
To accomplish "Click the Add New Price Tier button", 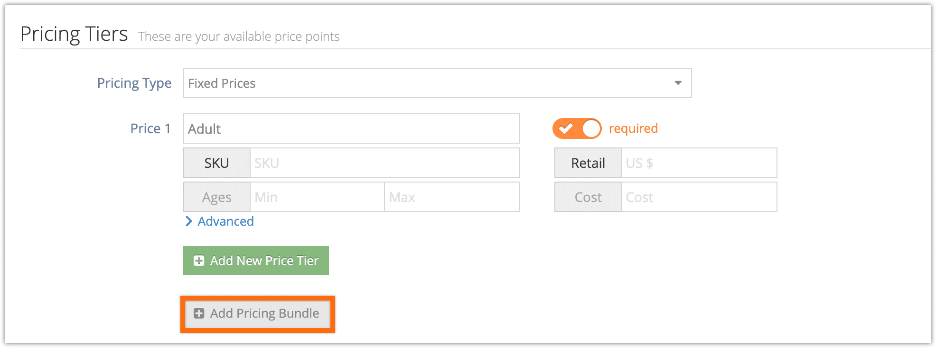I will pyautogui.click(x=256, y=260).
